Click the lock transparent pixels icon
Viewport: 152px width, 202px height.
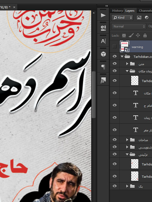click(124, 35)
